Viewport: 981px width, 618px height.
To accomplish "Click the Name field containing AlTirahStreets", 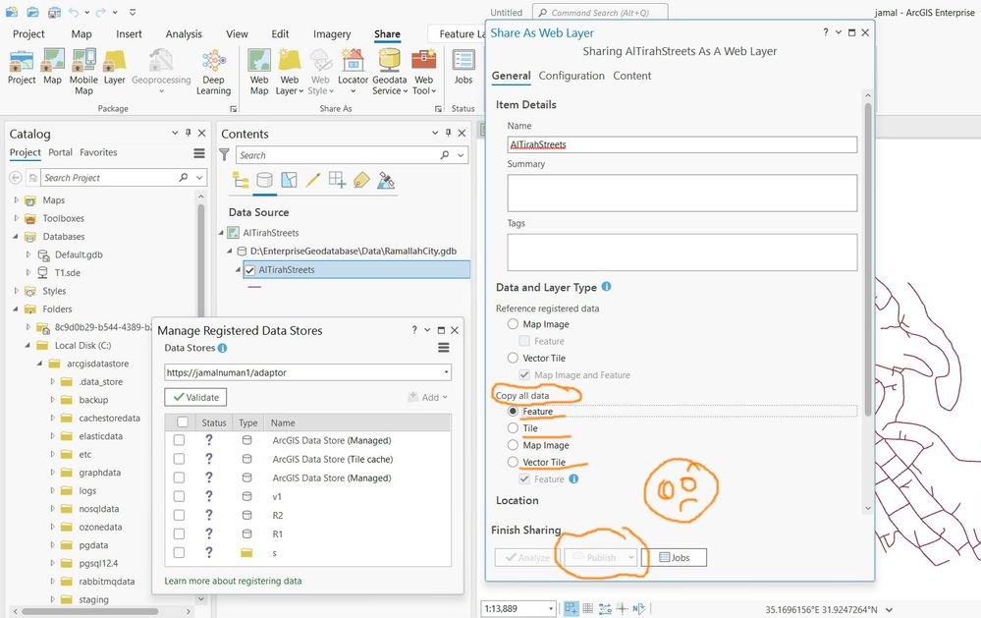I will [x=681, y=144].
